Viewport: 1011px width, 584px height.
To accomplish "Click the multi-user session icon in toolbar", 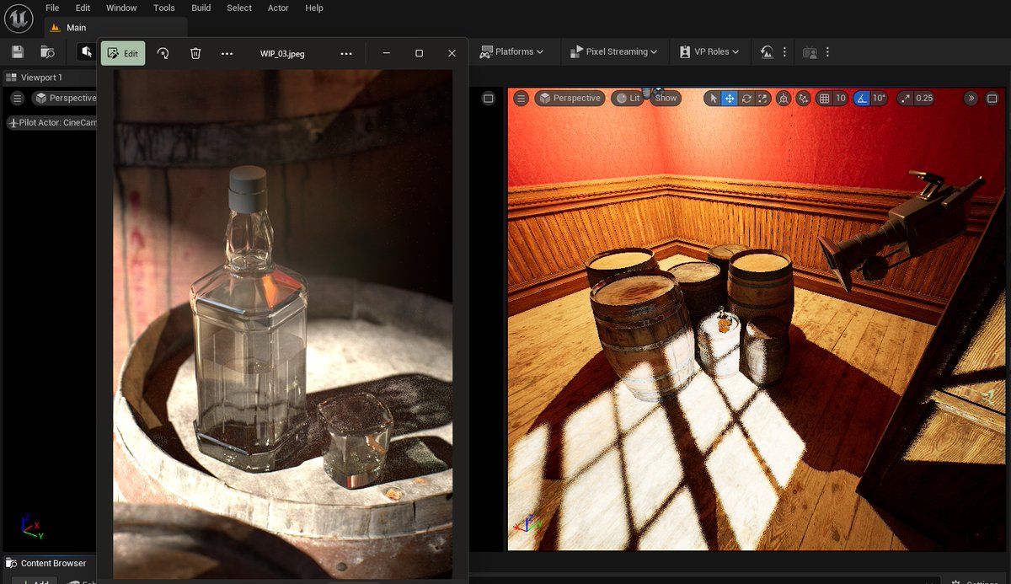I will pos(810,52).
